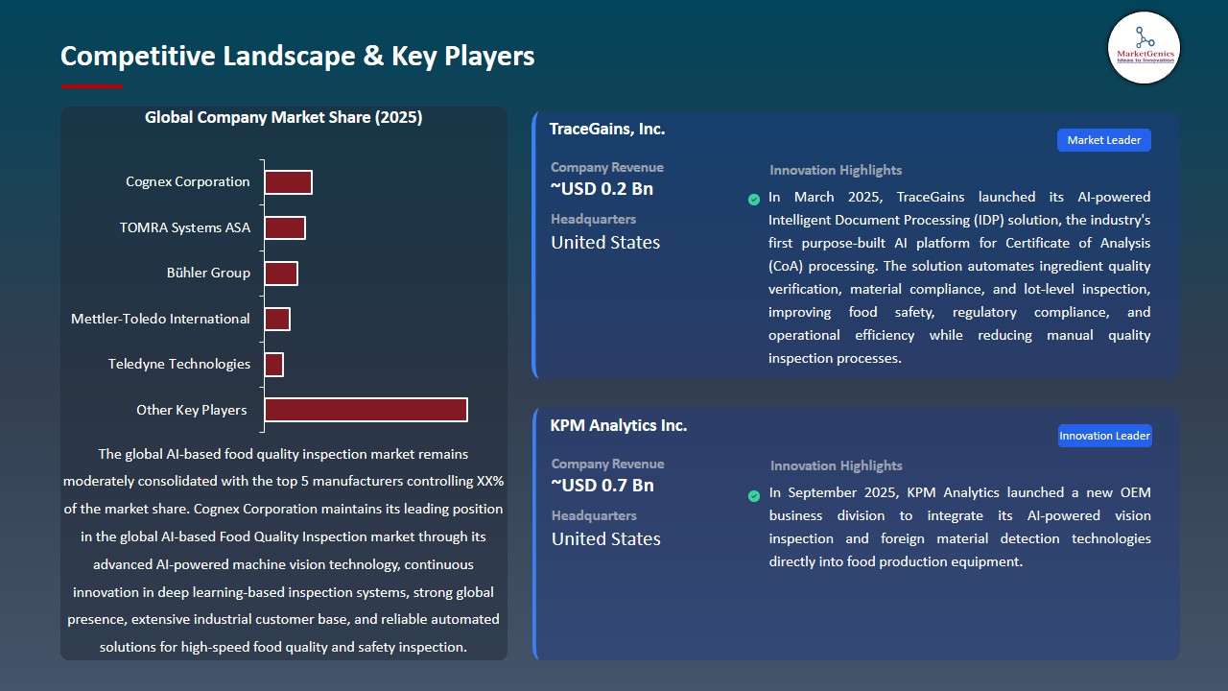Click KPM Analytics Headquarters label
The image size is (1228, 691).
click(594, 515)
